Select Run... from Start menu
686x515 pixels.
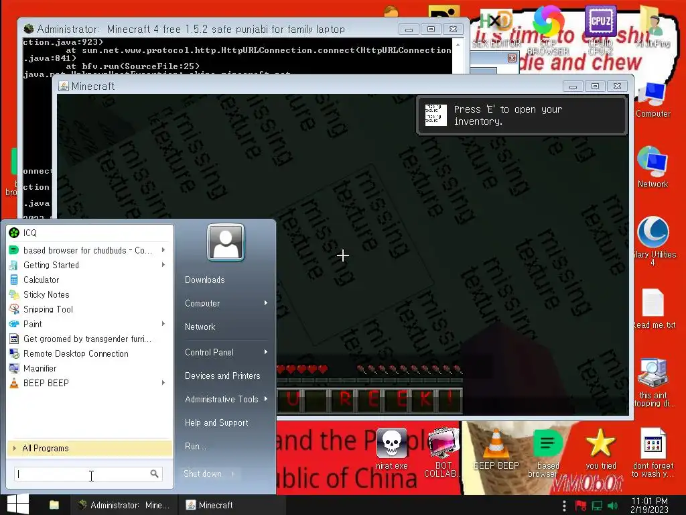195,446
